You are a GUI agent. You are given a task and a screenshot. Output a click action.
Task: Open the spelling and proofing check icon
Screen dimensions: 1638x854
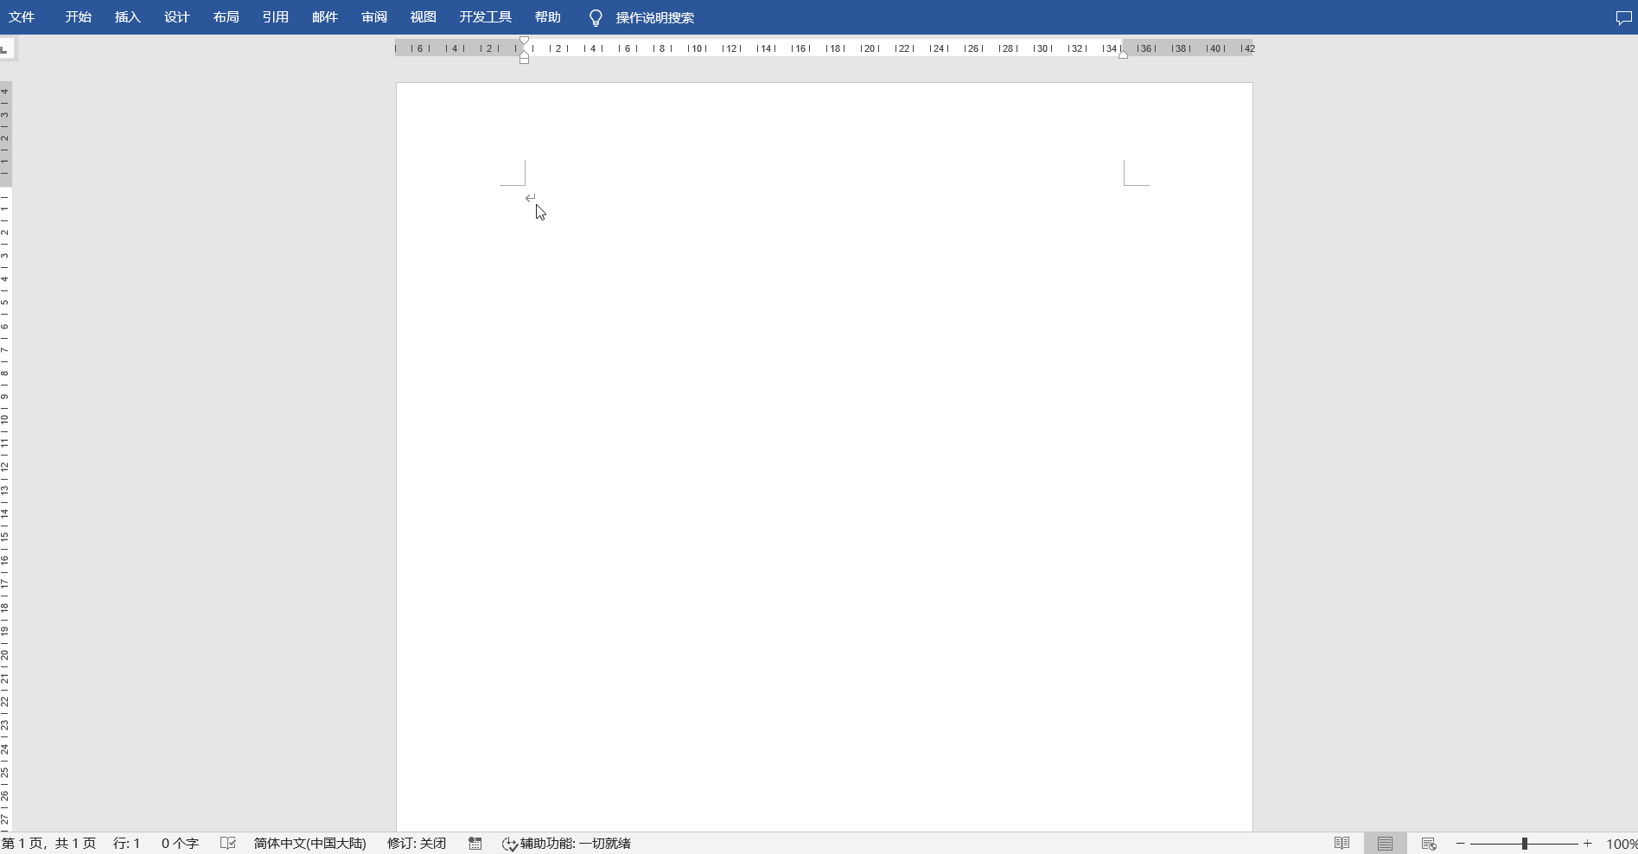(228, 843)
